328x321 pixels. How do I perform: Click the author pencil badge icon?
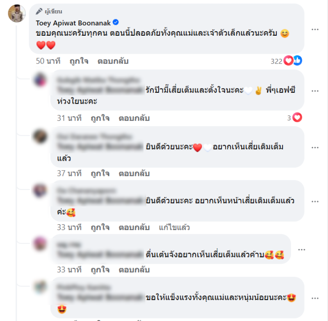pos(39,11)
